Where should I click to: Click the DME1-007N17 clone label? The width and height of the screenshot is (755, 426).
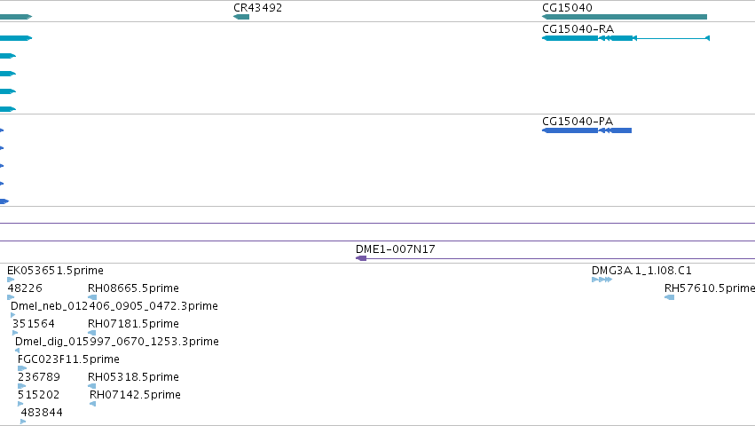[x=396, y=249]
